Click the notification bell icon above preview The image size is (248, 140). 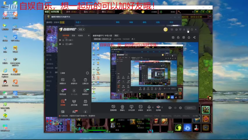pos(189,37)
